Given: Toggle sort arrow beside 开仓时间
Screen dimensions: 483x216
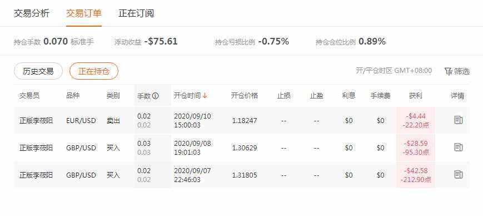Looking at the screenshot, I should [205, 95].
